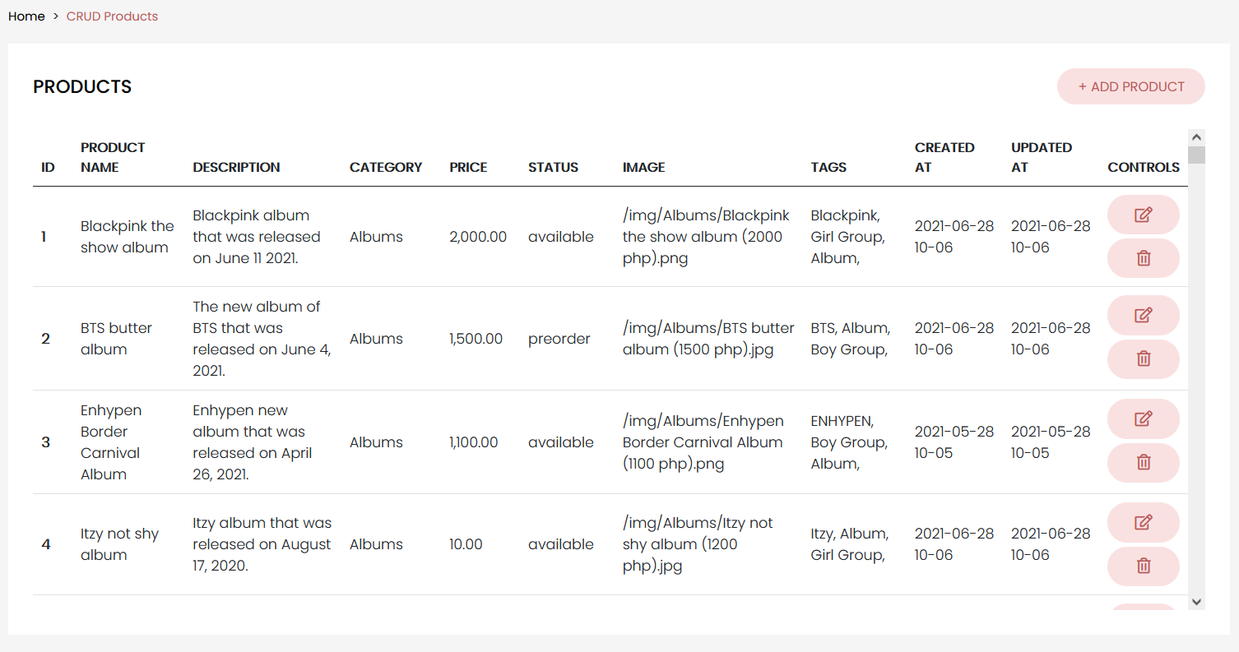Click the UPDATED AT column header
Image resolution: width=1239 pixels, height=652 pixels.
(1042, 157)
